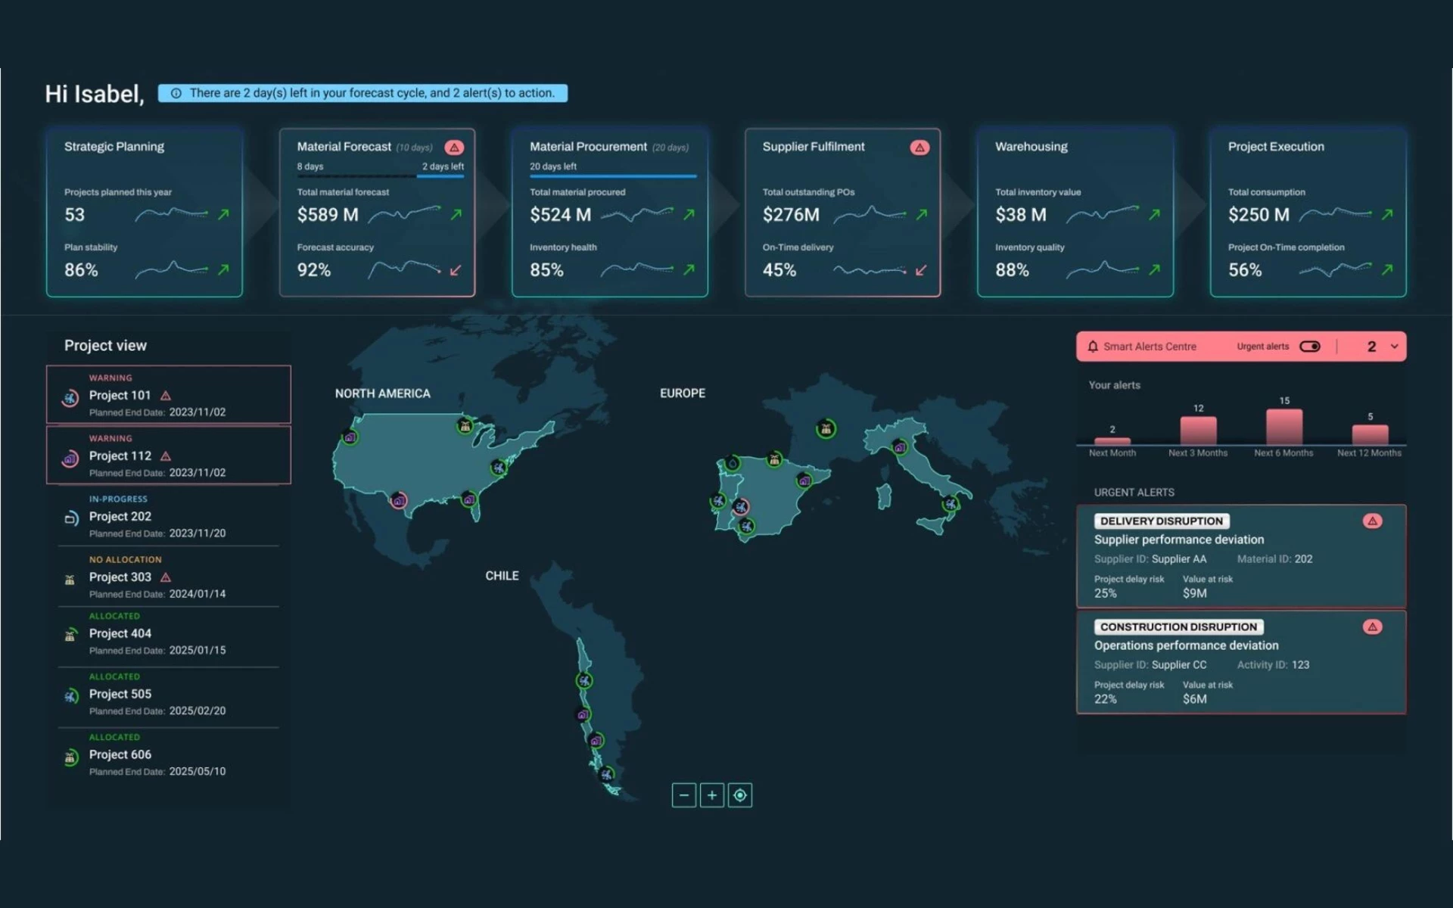The width and height of the screenshot is (1453, 908).
Task: Click the map recenter target icon
Action: tap(740, 795)
